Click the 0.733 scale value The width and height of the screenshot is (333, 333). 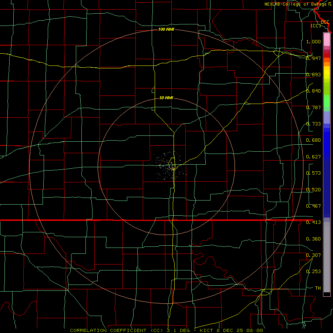(x=313, y=124)
